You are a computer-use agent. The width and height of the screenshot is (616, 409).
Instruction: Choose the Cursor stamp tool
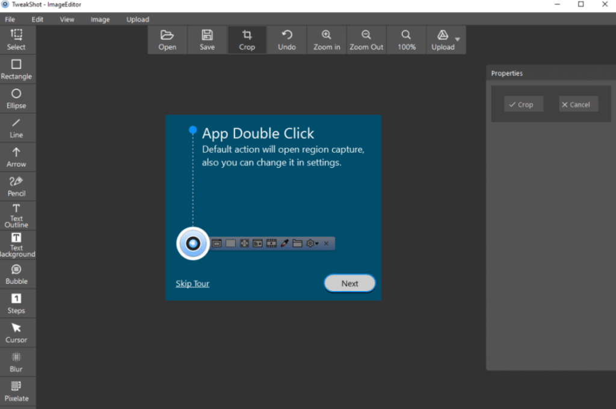coord(16,333)
